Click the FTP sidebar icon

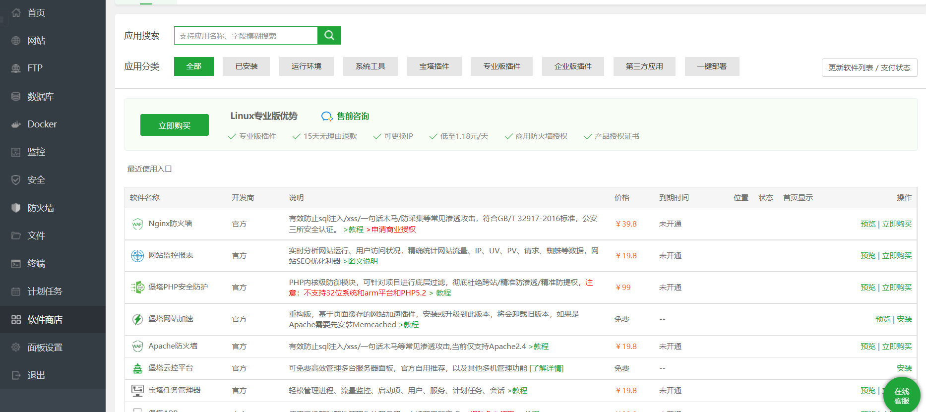pos(16,68)
